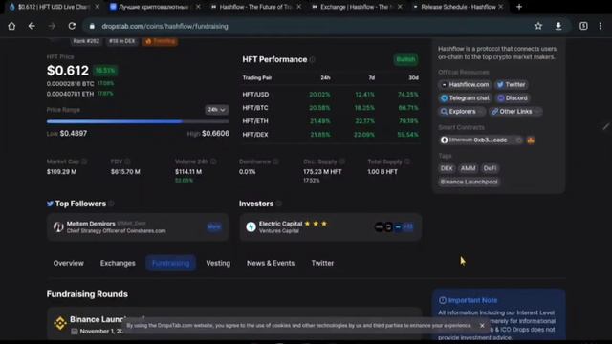Screen dimensions: 612x344
Task: Open the extensions icon next to downloads
Action: point(583,26)
